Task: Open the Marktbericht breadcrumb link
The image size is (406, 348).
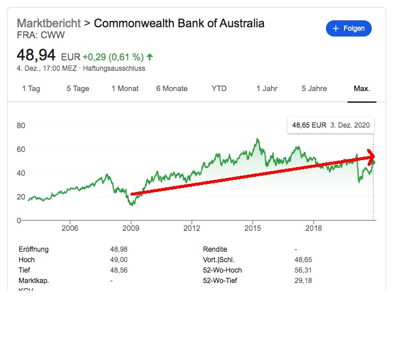Action: coord(49,24)
